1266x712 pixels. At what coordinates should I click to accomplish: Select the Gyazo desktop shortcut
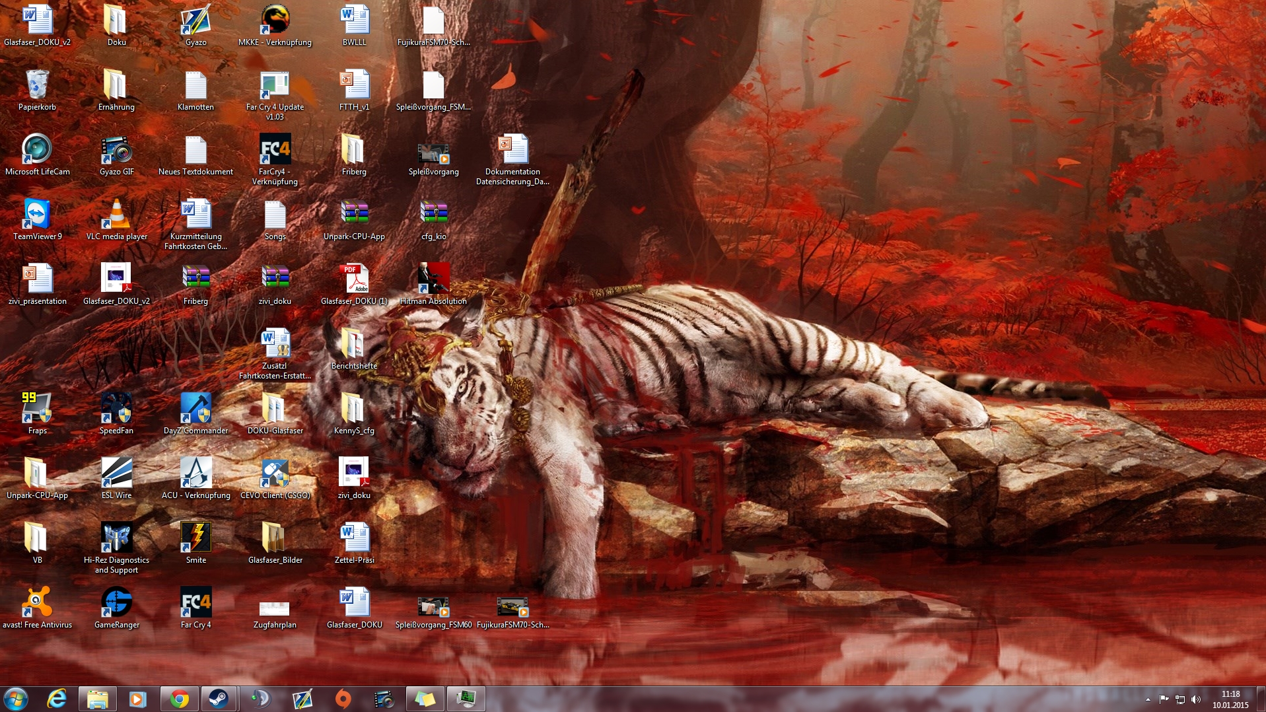[195, 24]
